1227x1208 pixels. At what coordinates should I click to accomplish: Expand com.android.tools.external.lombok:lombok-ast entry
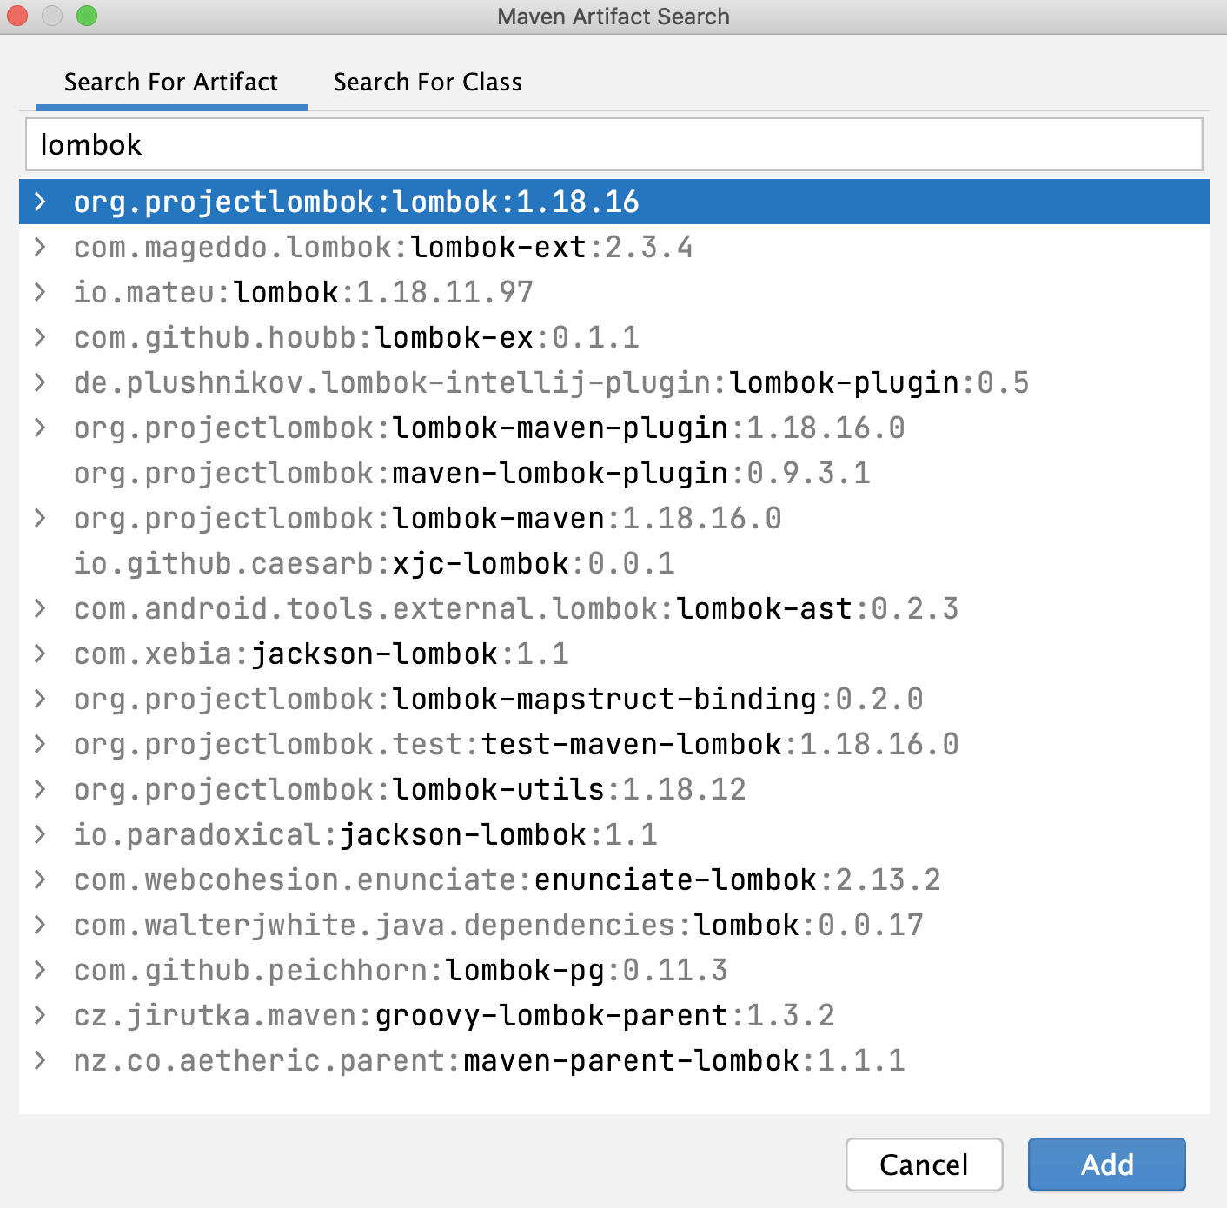pos(39,608)
